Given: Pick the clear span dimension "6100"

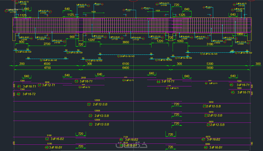Looking at the screenshot, I should (126, 64).
